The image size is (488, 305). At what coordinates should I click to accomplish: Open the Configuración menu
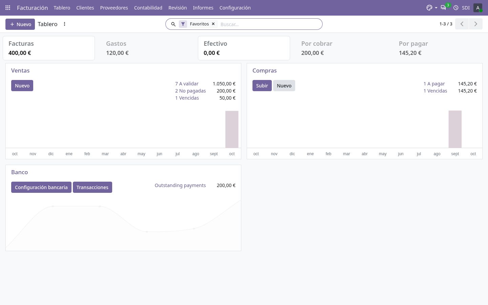pos(235,7)
